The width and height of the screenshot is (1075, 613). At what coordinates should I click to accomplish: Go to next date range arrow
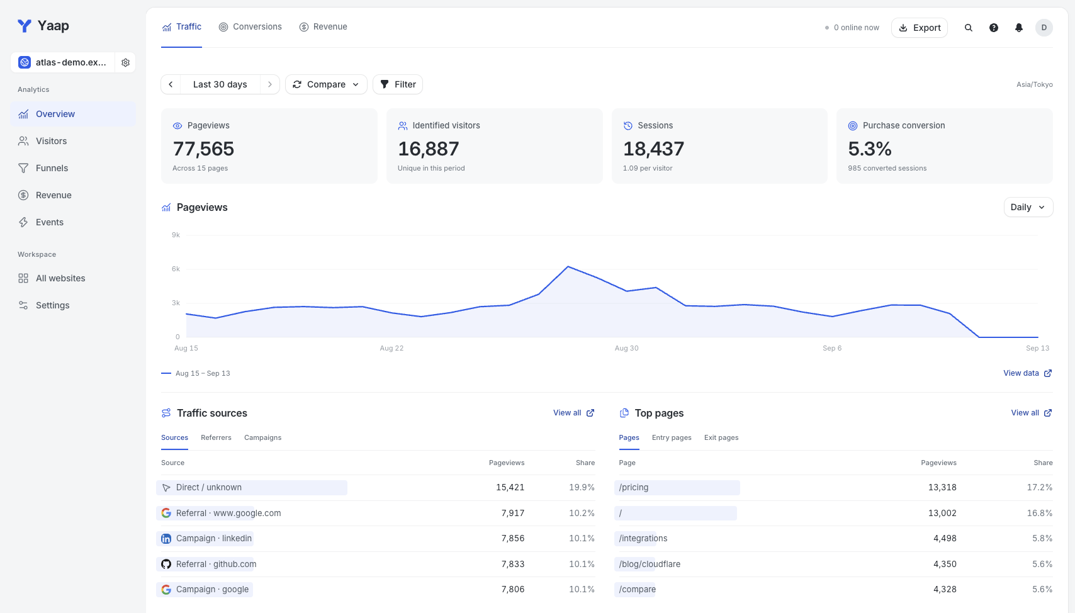[270, 84]
